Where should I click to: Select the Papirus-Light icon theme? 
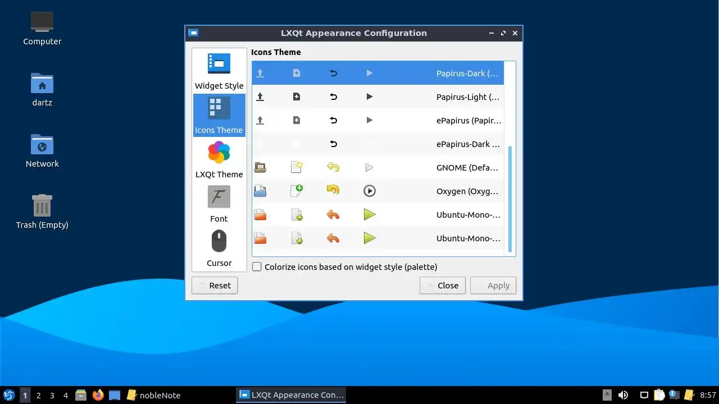coord(377,97)
